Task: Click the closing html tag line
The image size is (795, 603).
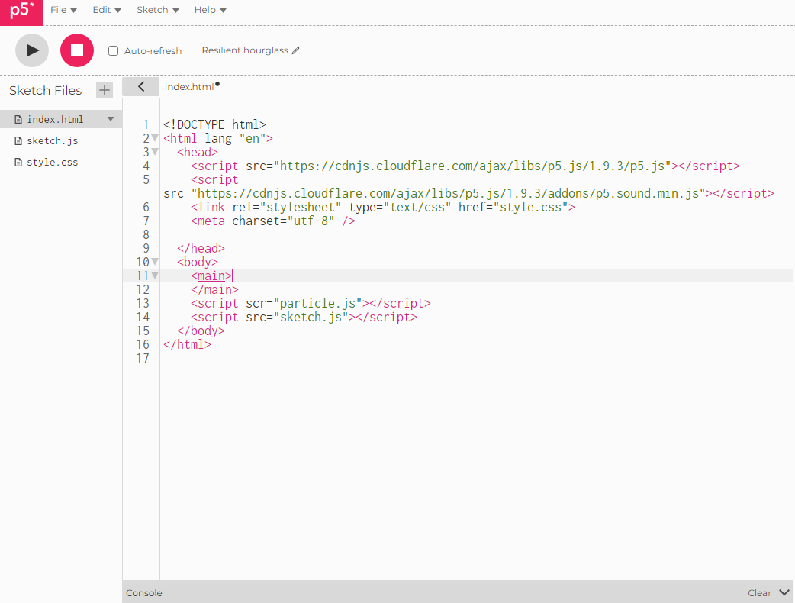Action: [x=187, y=344]
